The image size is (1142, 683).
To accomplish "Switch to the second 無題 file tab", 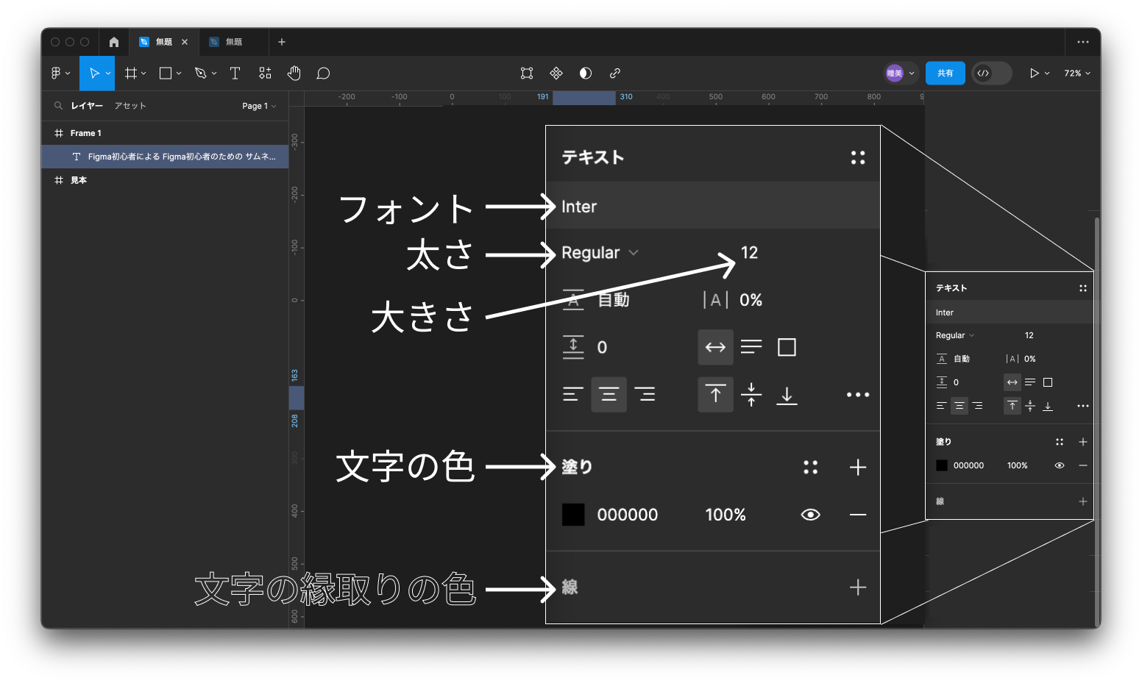I will (x=233, y=42).
